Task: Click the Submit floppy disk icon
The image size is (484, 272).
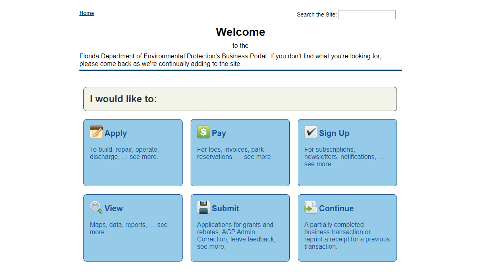Action: (204, 207)
